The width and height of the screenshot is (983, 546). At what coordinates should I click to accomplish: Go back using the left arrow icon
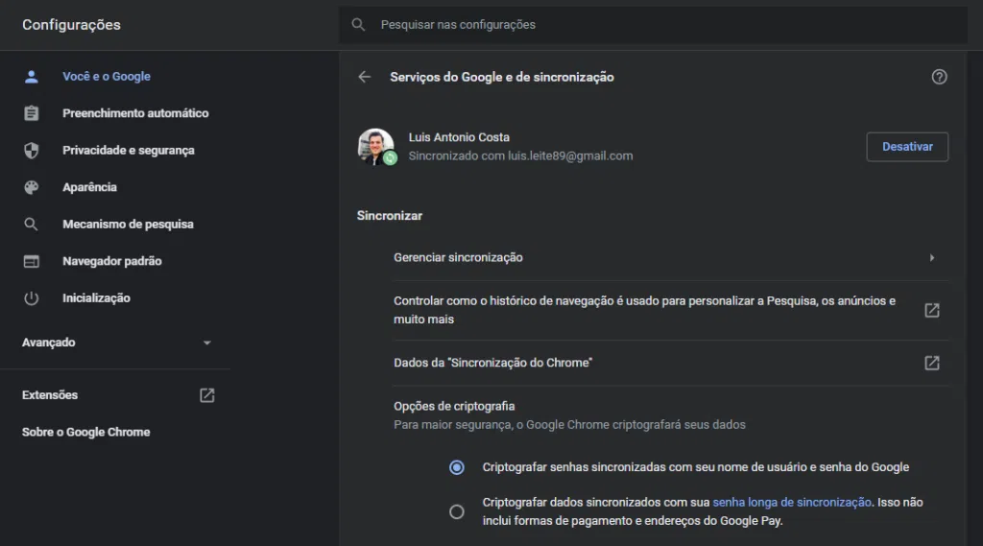point(364,77)
